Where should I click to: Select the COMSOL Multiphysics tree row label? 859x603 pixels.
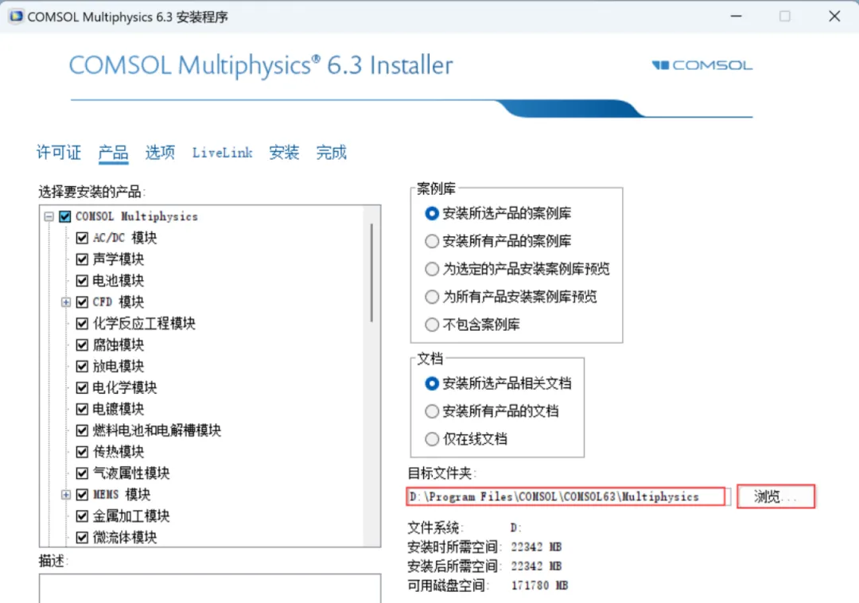pos(137,216)
